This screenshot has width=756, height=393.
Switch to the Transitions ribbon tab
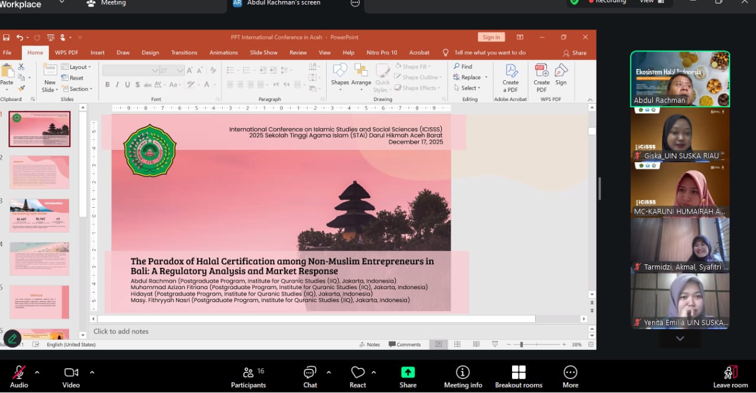tap(184, 53)
